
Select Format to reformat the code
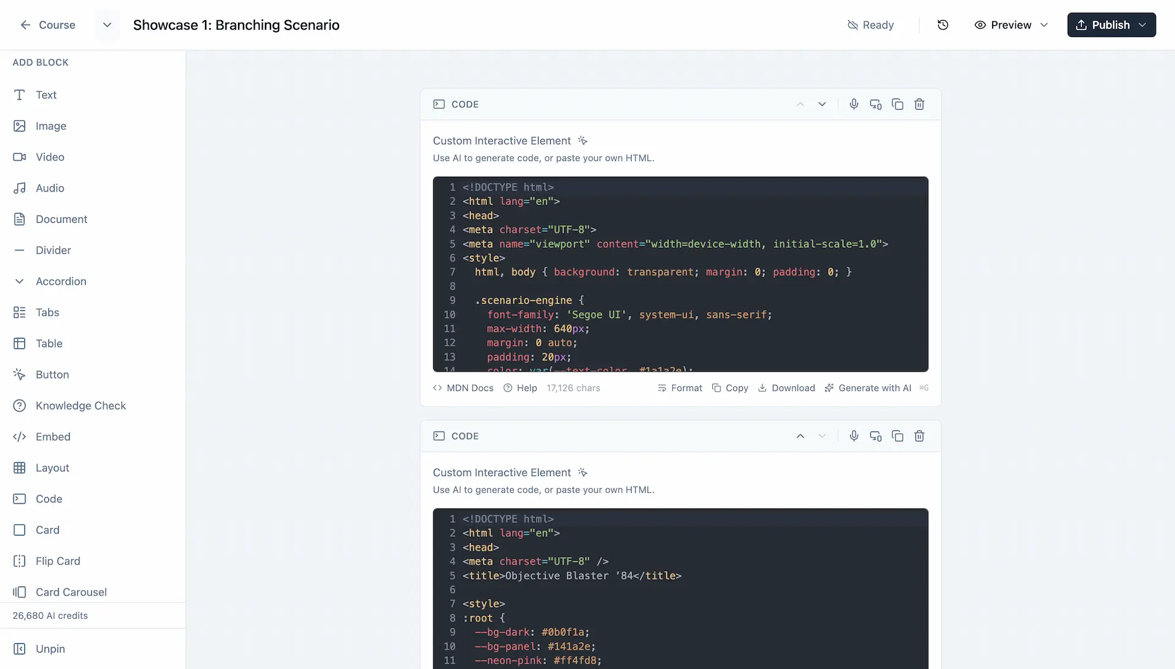click(x=679, y=387)
